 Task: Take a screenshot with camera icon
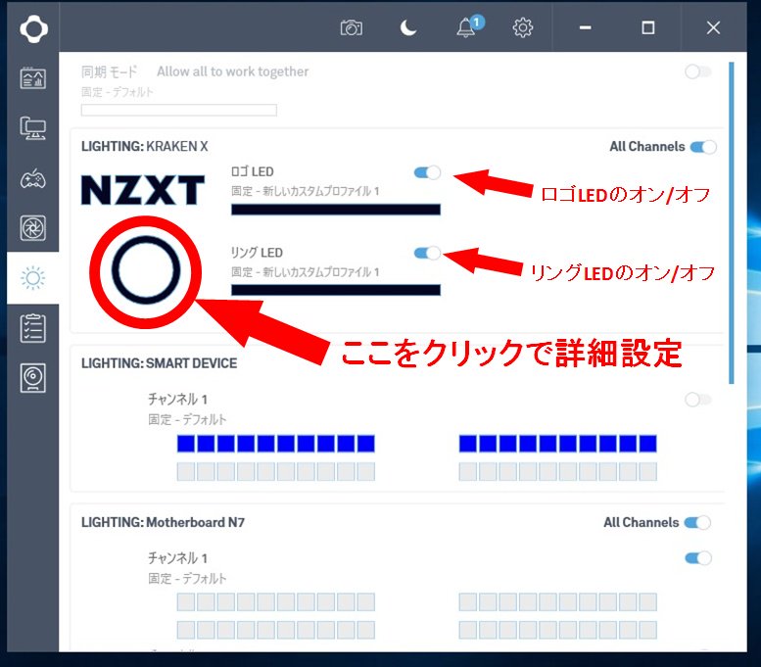(352, 27)
